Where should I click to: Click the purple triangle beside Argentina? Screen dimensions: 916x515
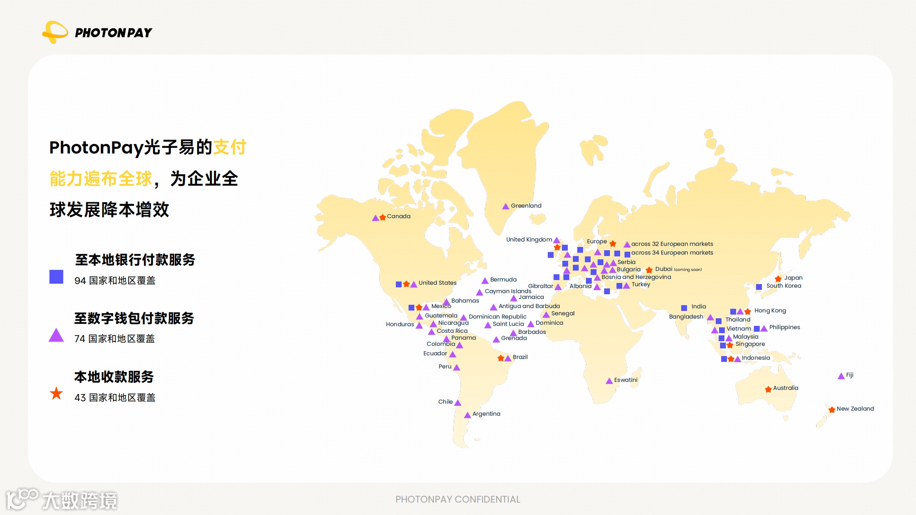click(467, 415)
